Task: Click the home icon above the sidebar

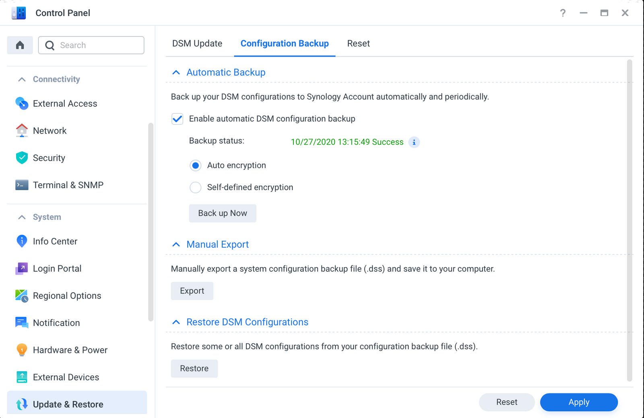Action: point(20,45)
